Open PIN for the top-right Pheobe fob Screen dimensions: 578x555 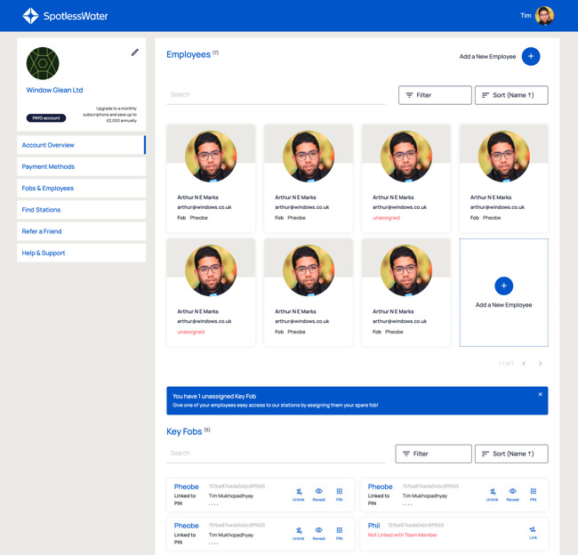coord(533,494)
